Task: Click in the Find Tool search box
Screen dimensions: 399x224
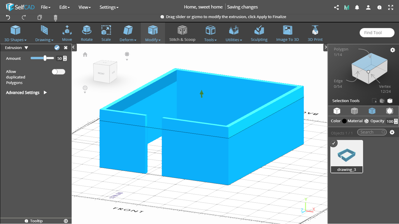Action: pyautogui.click(x=377, y=33)
